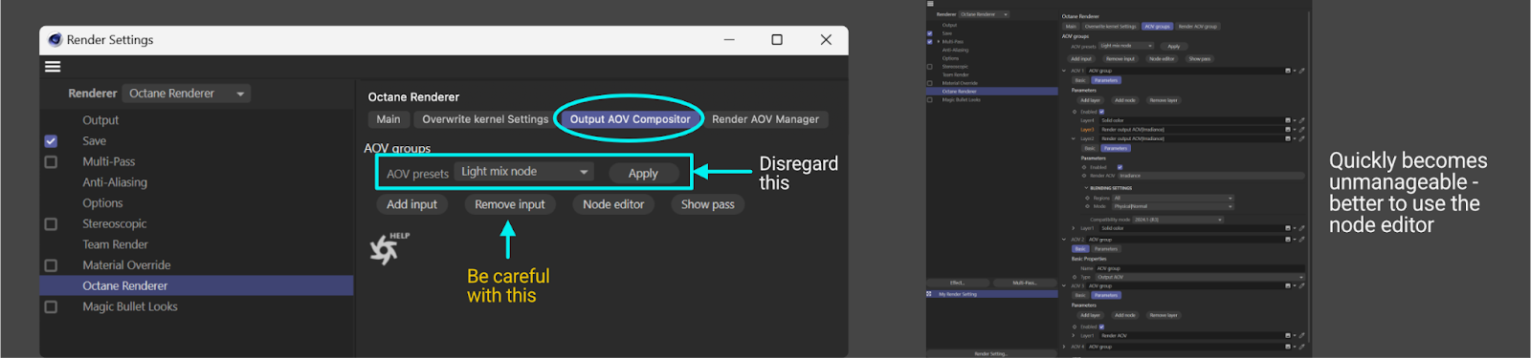Open the hamburger menu in Render Settings
Screen dimensions: 1531x358
(x=53, y=66)
